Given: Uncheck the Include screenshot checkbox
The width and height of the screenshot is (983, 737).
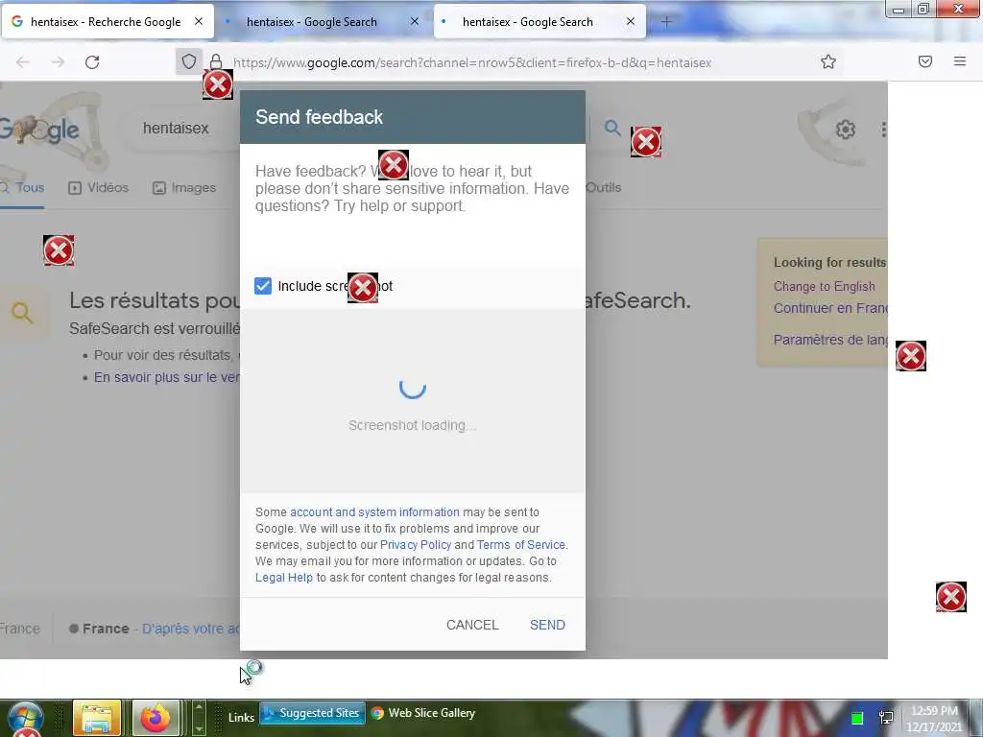Looking at the screenshot, I should tap(263, 286).
